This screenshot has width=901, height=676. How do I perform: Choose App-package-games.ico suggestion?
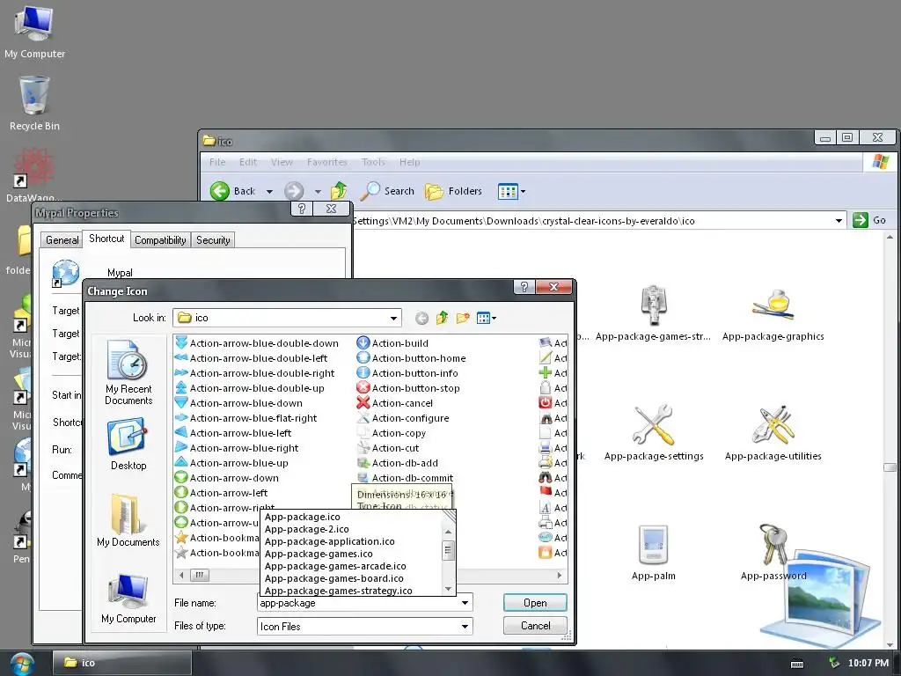point(319,554)
